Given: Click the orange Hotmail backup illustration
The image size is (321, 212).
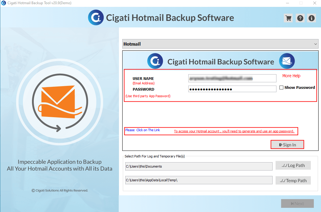Looking at the screenshot, I should 60,102.
